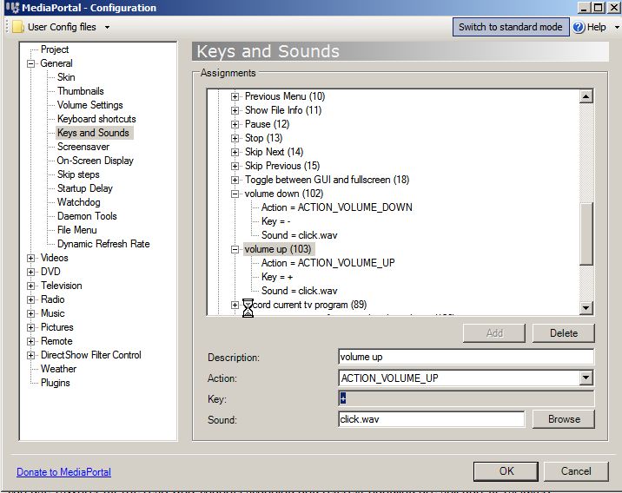This screenshot has width=622, height=493.
Task: Expand the Radio tree node
Action: pyautogui.click(x=30, y=299)
